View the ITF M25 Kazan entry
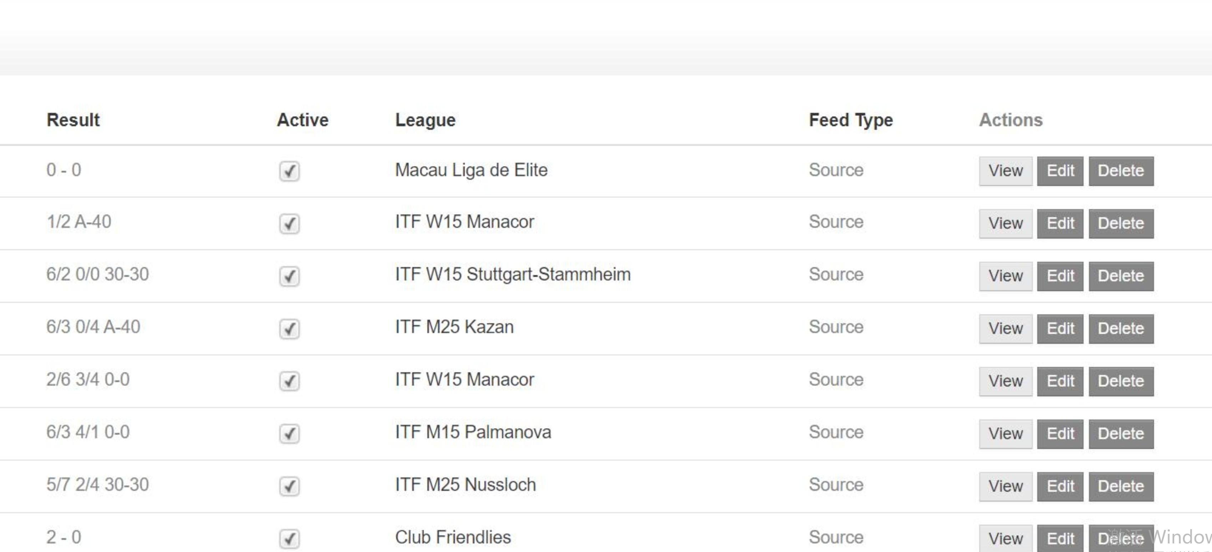 (1005, 329)
